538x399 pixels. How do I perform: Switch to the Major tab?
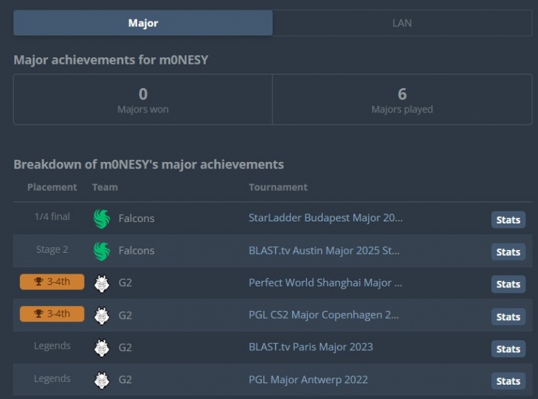pyautogui.click(x=143, y=23)
